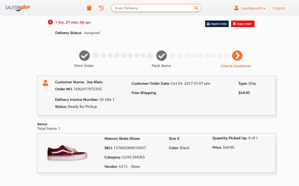
Task: Click the Maroon Skate Shoes product image
Action: (x=67, y=153)
